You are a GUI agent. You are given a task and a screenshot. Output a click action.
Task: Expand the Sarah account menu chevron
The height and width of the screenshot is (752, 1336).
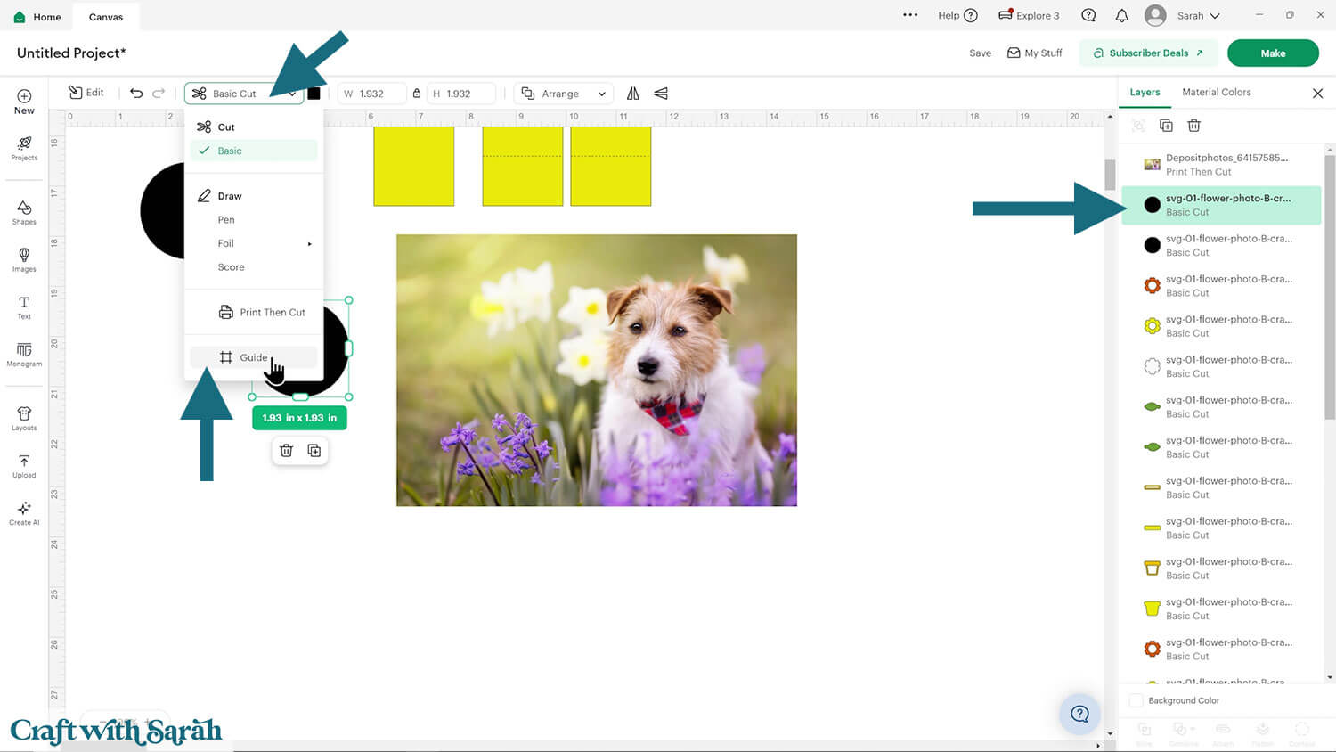click(x=1215, y=16)
